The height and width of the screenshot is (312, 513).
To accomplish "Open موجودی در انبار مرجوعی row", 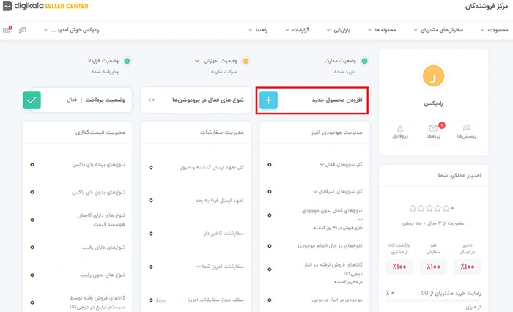I will [x=315, y=300].
